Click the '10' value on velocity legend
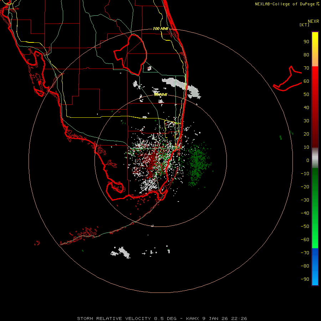This screenshot has width=321, height=321. 306,147
